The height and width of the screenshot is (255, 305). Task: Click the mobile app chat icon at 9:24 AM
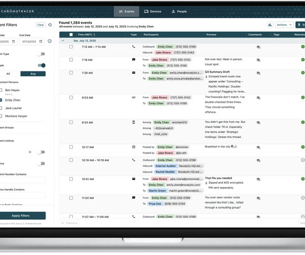coord(134,122)
